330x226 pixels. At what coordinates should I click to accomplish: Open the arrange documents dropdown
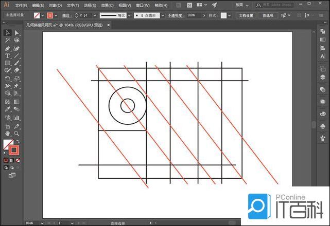click(202, 5)
